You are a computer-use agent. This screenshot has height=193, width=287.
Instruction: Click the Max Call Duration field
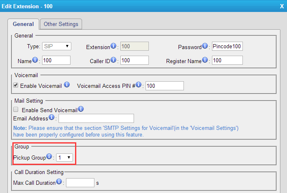pos(80,183)
